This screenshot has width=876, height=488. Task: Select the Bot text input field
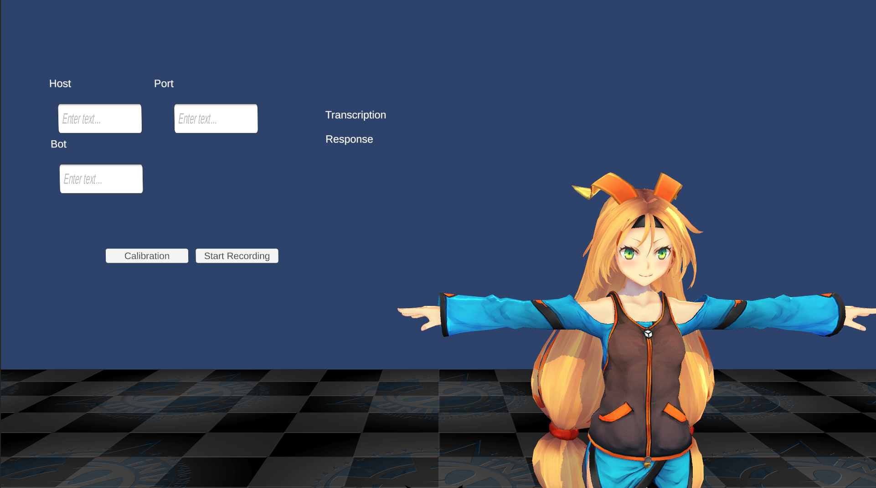click(x=101, y=179)
